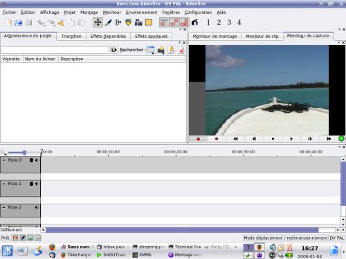Step one frame backward in monitor

pyautogui.click(x=254, y=139)
